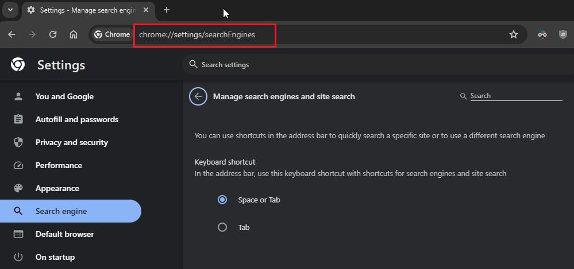The image size is (574, 269).
Task: Select the Settings - Manage search engines tab
Action: pyautogui.click(x=88, y=10)
